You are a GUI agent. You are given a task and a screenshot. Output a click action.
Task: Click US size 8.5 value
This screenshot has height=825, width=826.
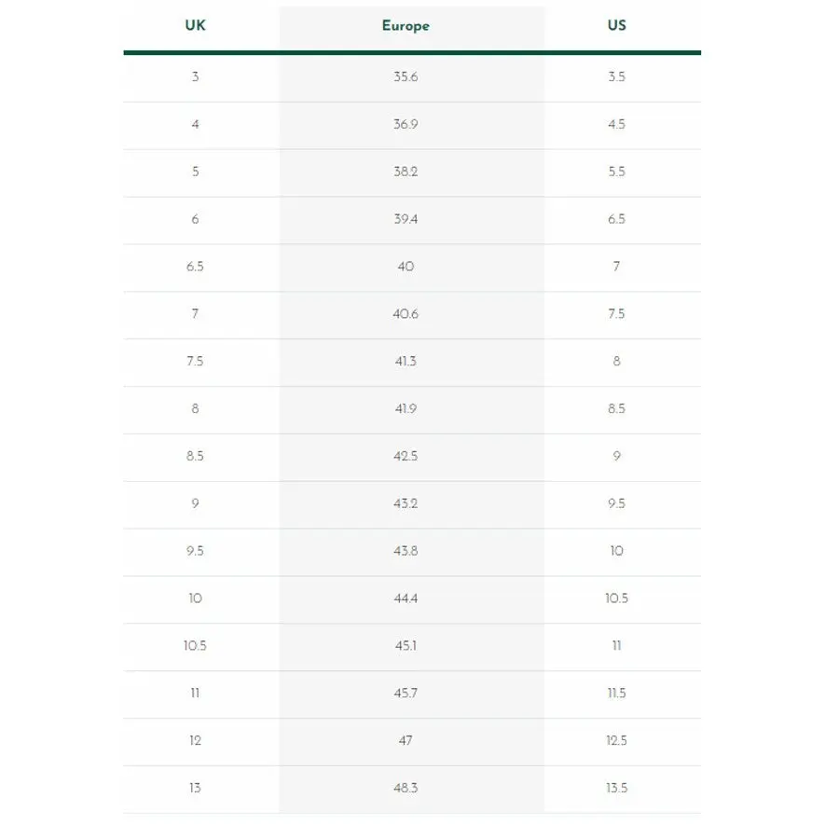616,409
